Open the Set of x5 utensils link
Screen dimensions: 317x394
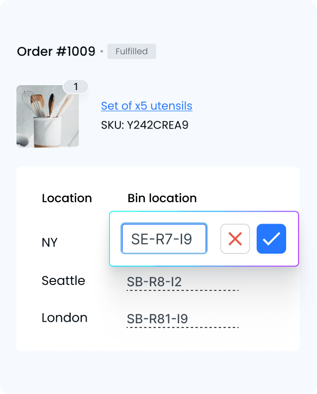[146, 106]
